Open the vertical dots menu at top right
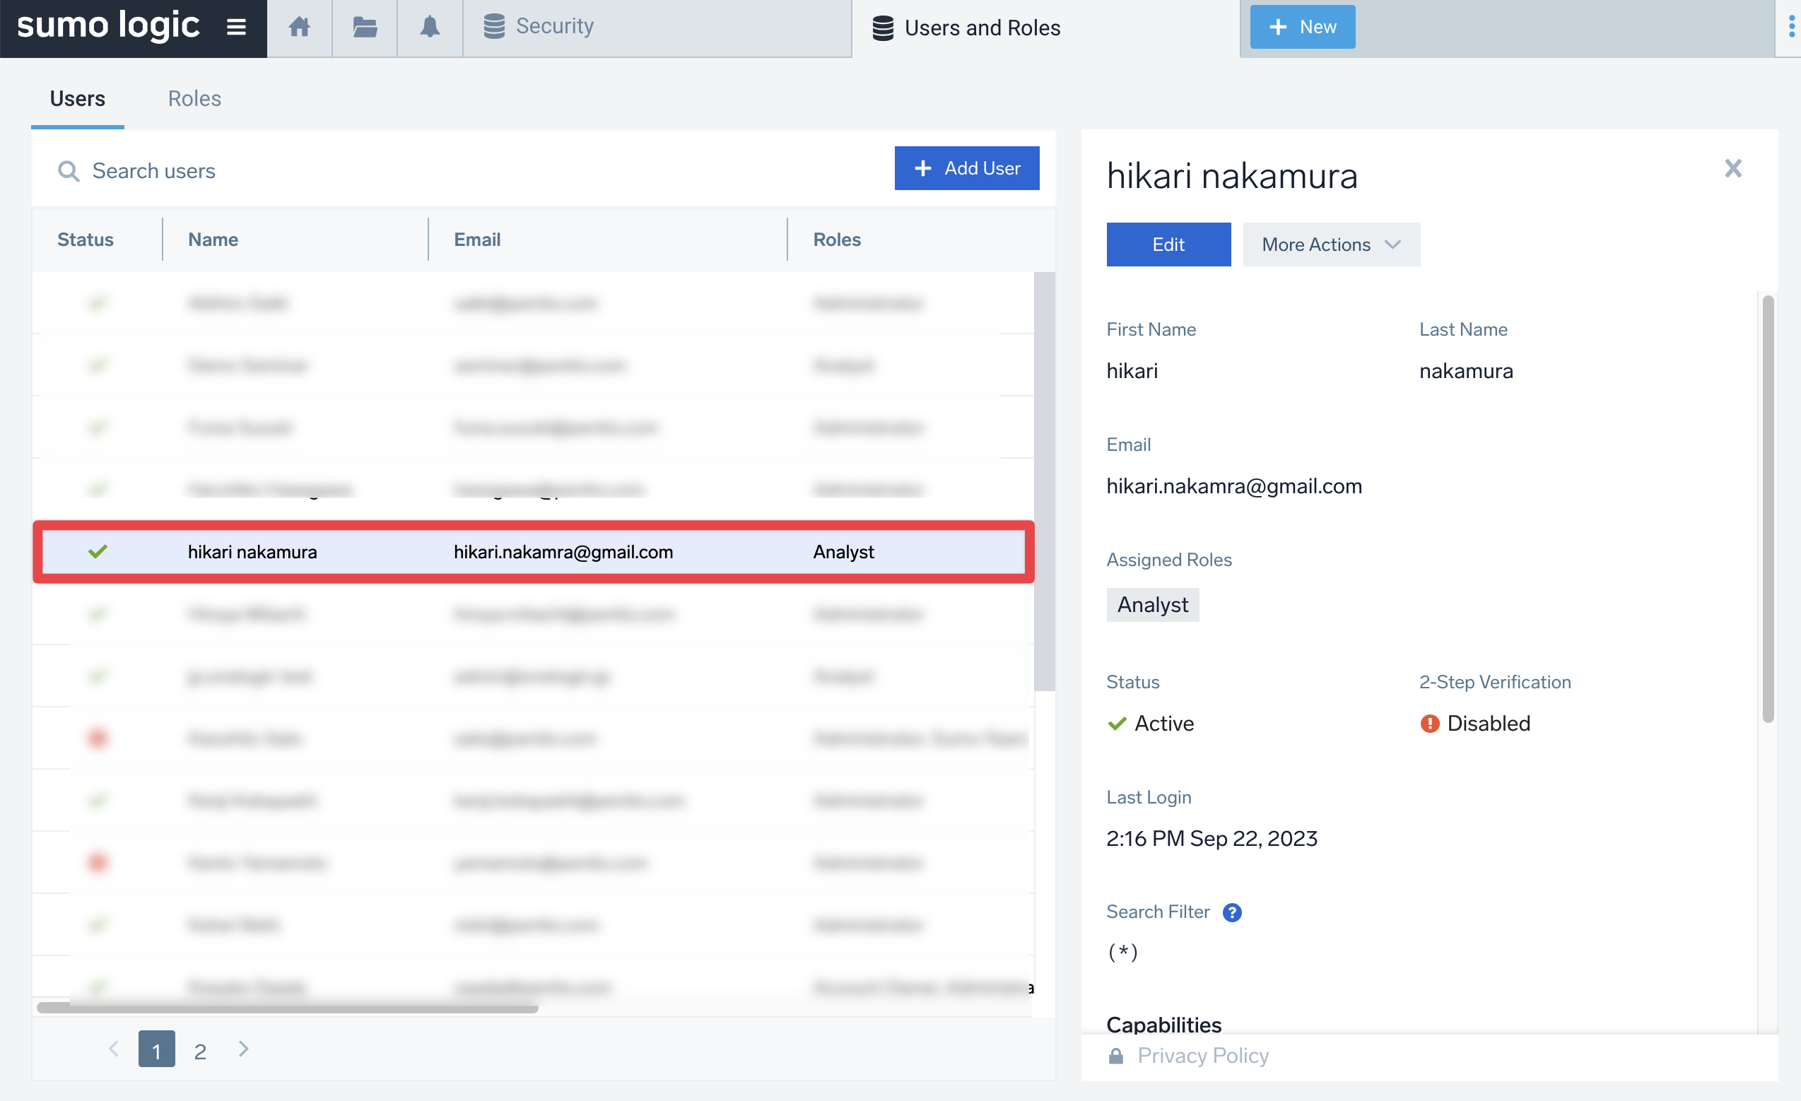1801x1101 pixels. (x=1791, y=28)
